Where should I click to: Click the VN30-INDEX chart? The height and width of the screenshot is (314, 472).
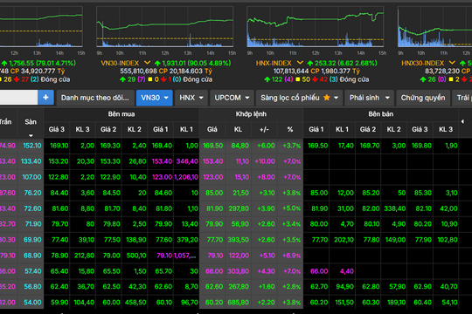pos(164,27)
